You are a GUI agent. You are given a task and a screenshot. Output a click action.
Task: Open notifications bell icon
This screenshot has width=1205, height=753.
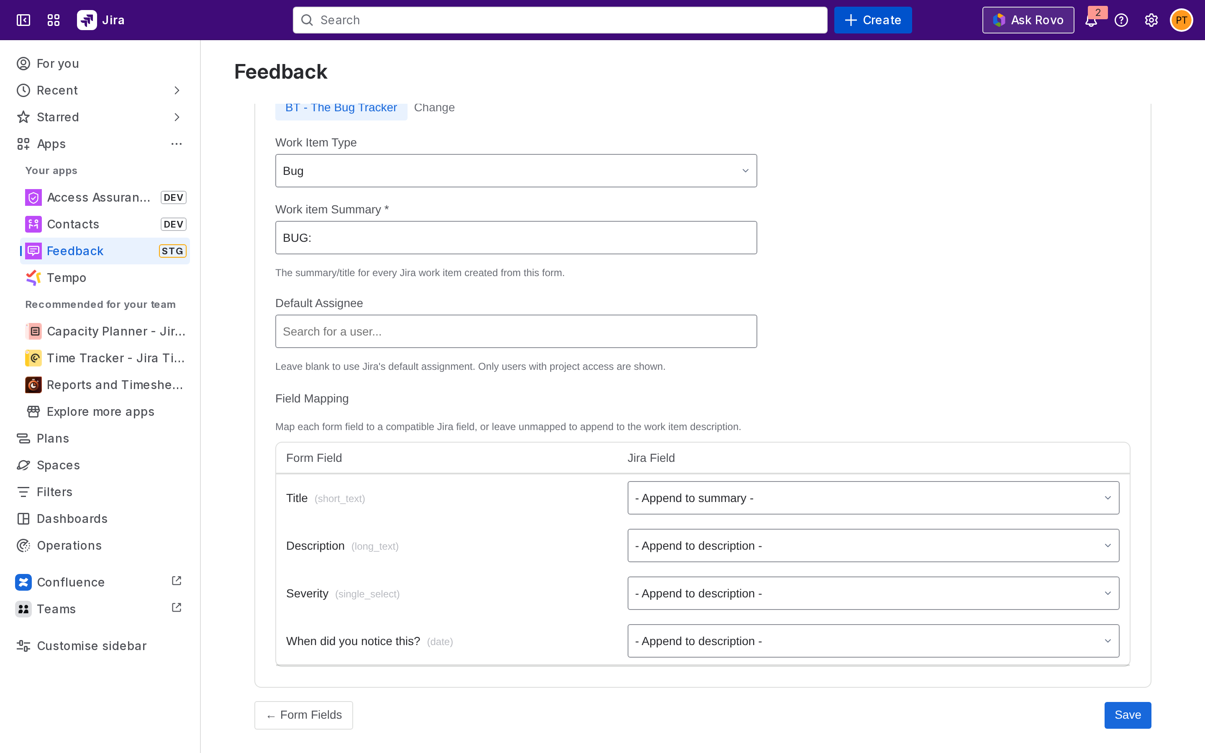[x=1091, y=20]
